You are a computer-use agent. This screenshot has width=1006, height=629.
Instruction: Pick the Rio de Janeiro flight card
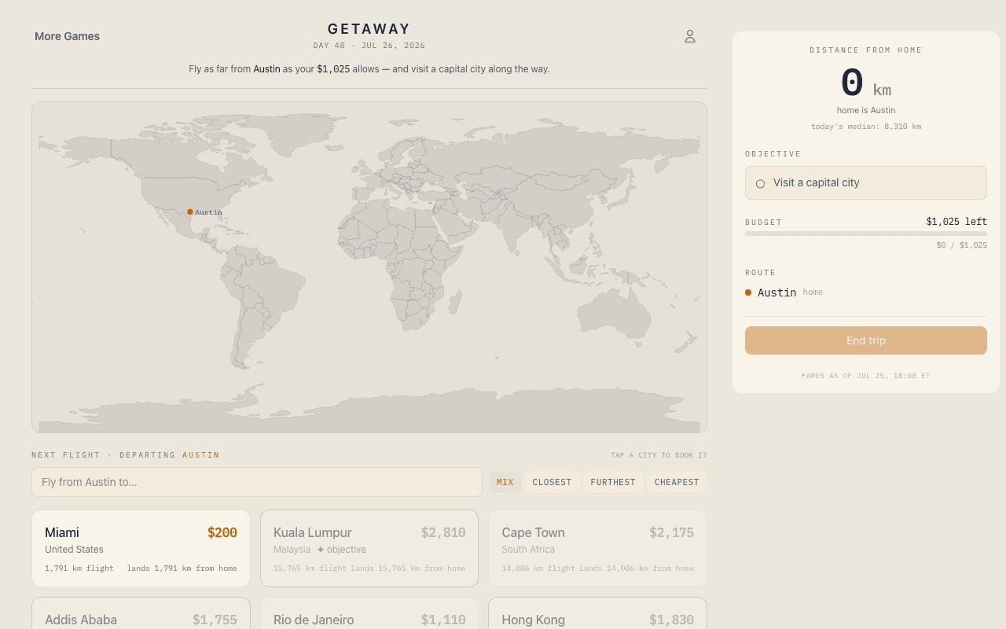369,613
